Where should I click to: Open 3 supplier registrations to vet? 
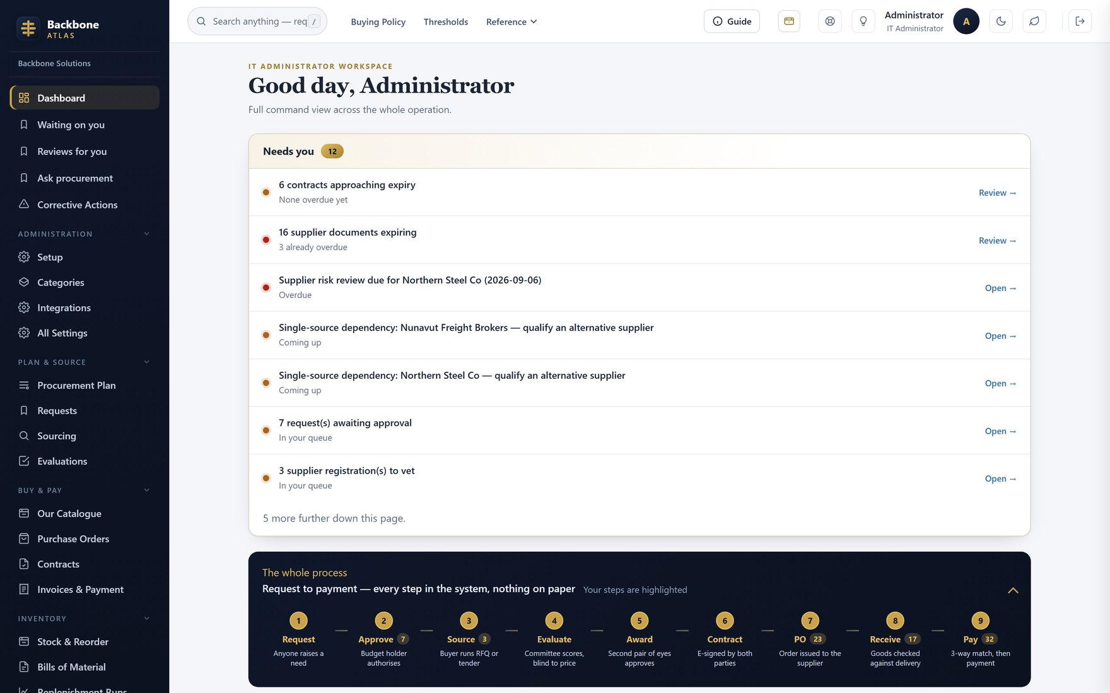pos(1000,479)
